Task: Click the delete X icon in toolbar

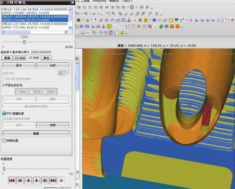Action: coord(157,14)
